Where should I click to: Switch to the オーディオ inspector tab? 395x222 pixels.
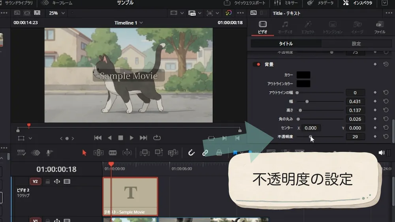(x=285, y=27)
